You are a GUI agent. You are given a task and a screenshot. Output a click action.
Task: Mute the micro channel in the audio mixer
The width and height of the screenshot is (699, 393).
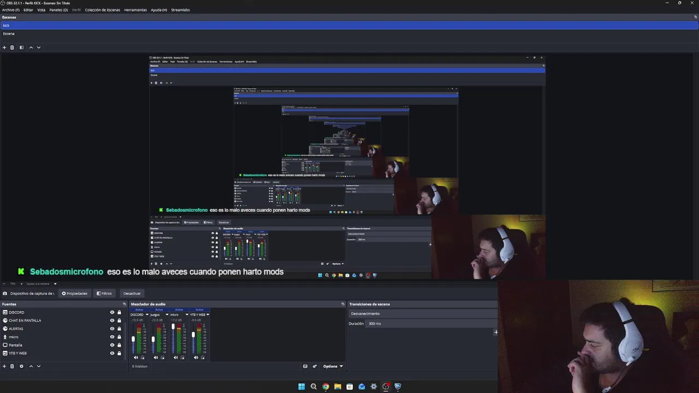point(176,358)
